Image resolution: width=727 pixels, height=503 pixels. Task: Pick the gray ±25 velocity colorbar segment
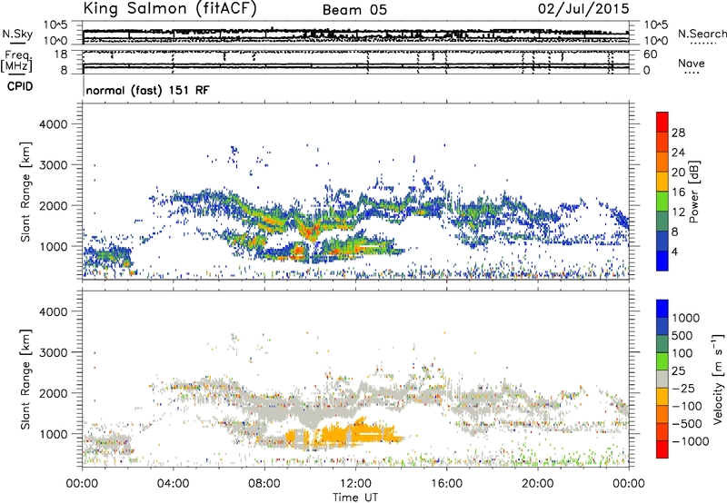(662, 379)
